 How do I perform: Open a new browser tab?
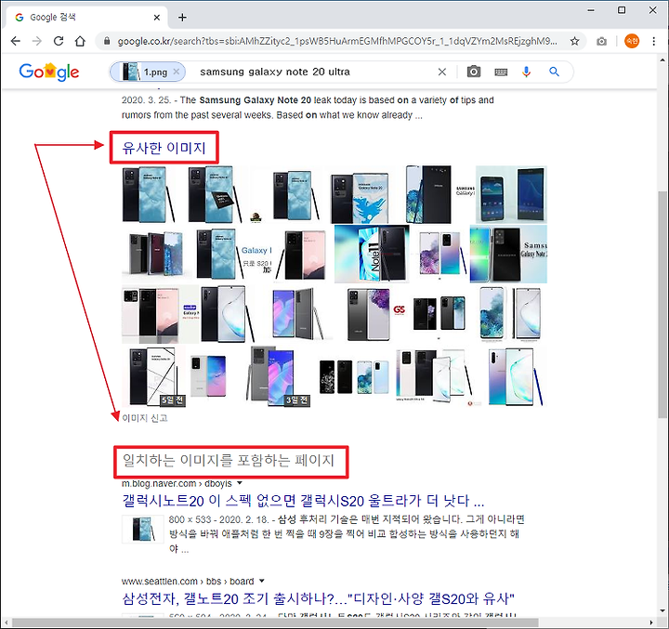[183, 18]
